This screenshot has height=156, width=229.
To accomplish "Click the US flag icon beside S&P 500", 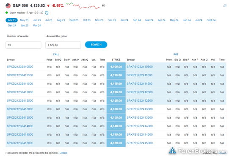I will click(x=8, y=6).
